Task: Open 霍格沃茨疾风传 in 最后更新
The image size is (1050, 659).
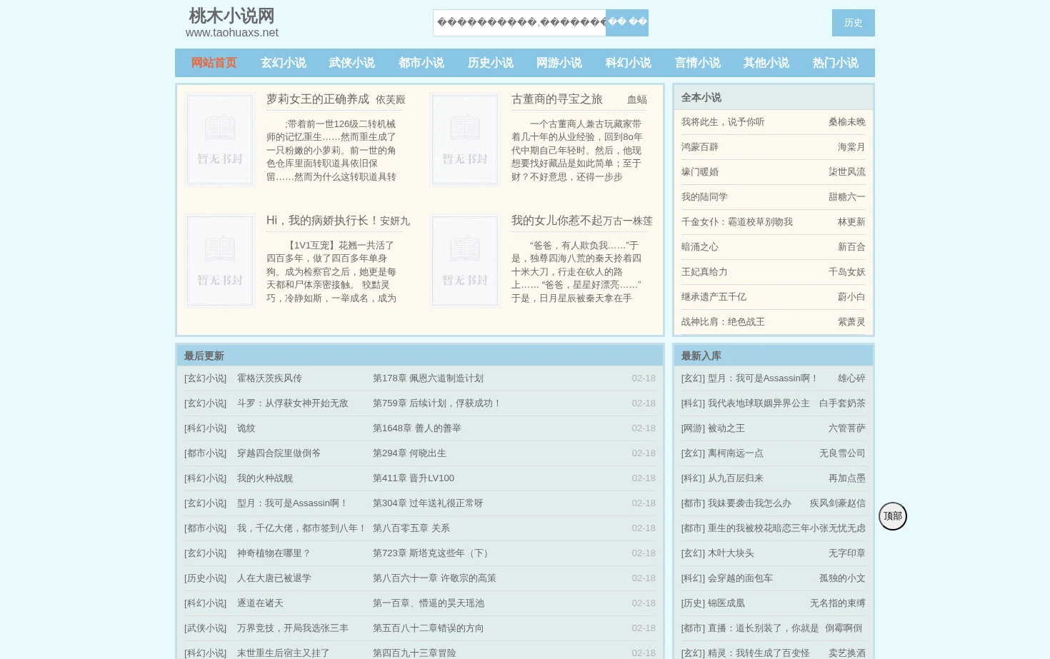Action: (x=269, y=378)
